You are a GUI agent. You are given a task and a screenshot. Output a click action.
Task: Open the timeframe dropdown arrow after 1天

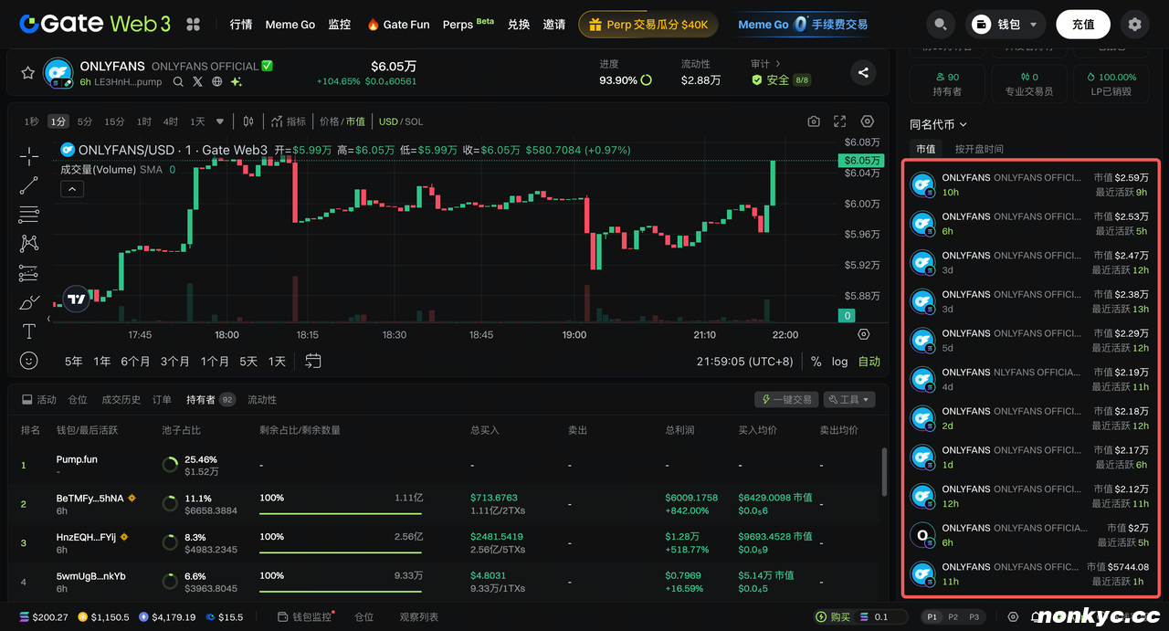coord(220,121)
